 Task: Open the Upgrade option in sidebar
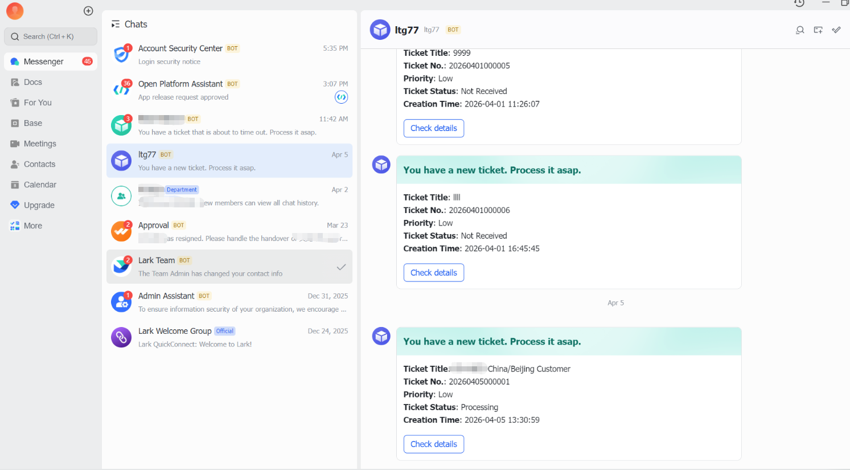coord(39,205)
